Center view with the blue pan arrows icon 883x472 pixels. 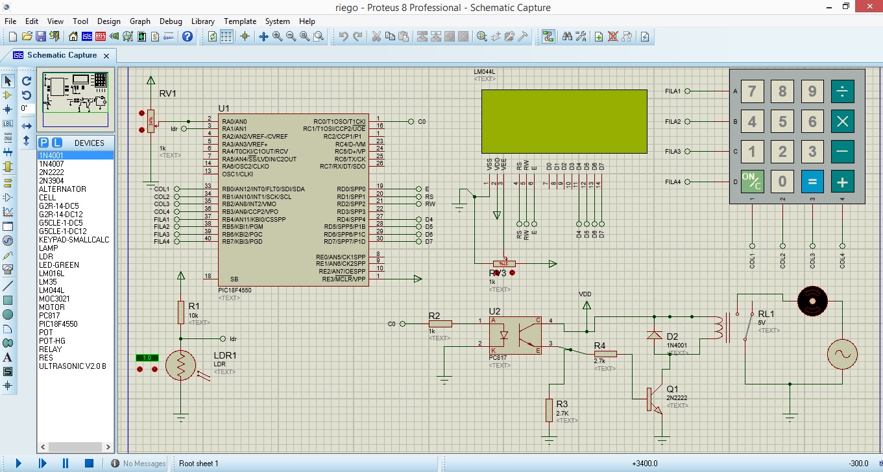(263, 36)
